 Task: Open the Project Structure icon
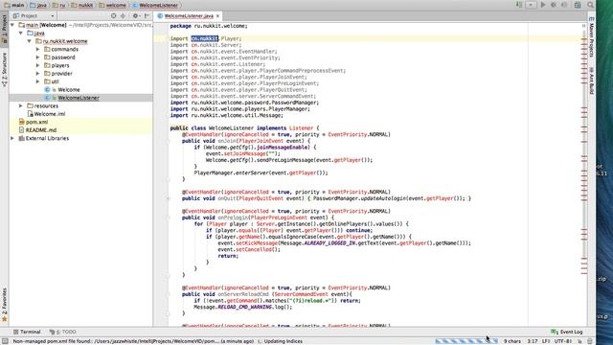(578, 5)
